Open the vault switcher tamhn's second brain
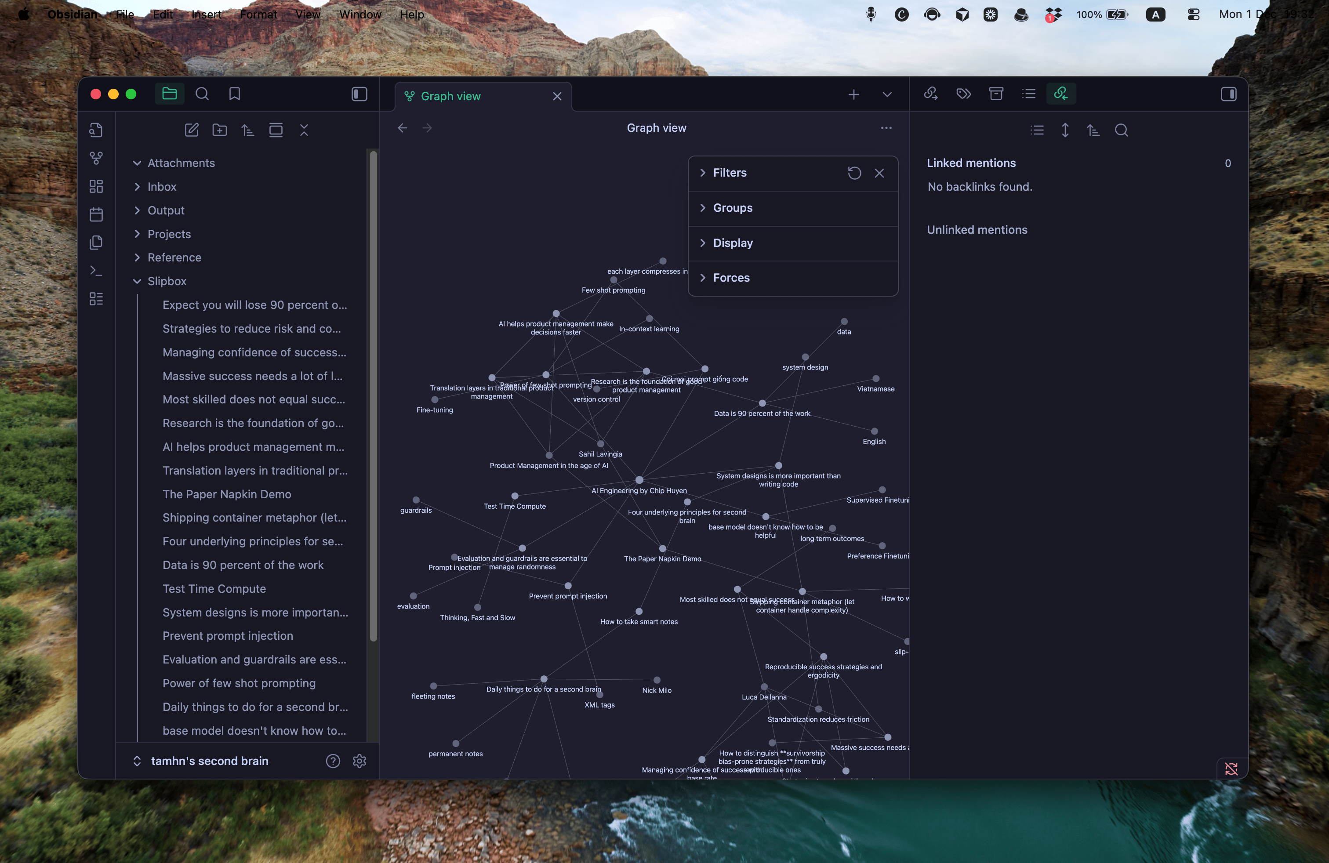Screen dimensions: 1329x863 click(x=209, y=761)
